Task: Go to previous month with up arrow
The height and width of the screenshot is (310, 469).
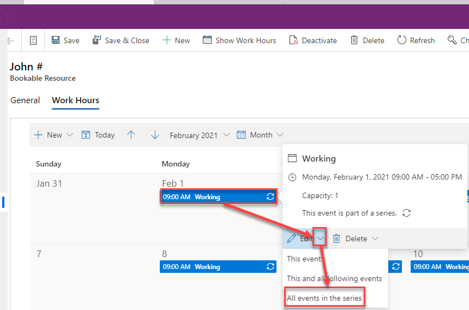Action: [x=131, y=135]
